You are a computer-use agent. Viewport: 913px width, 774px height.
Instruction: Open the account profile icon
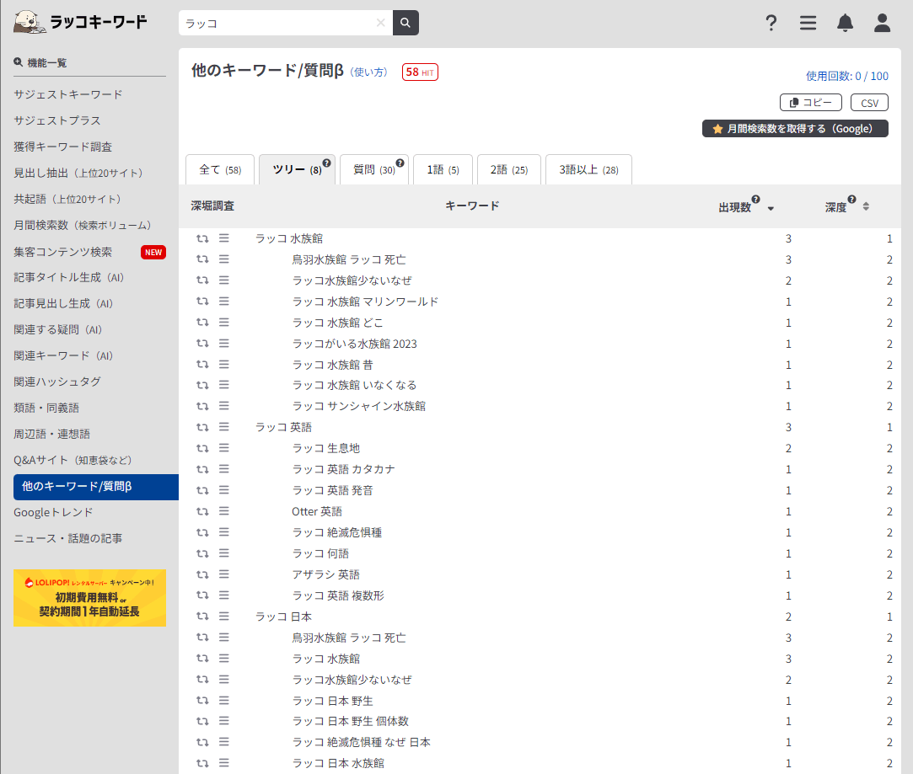[x=882, y=23]
